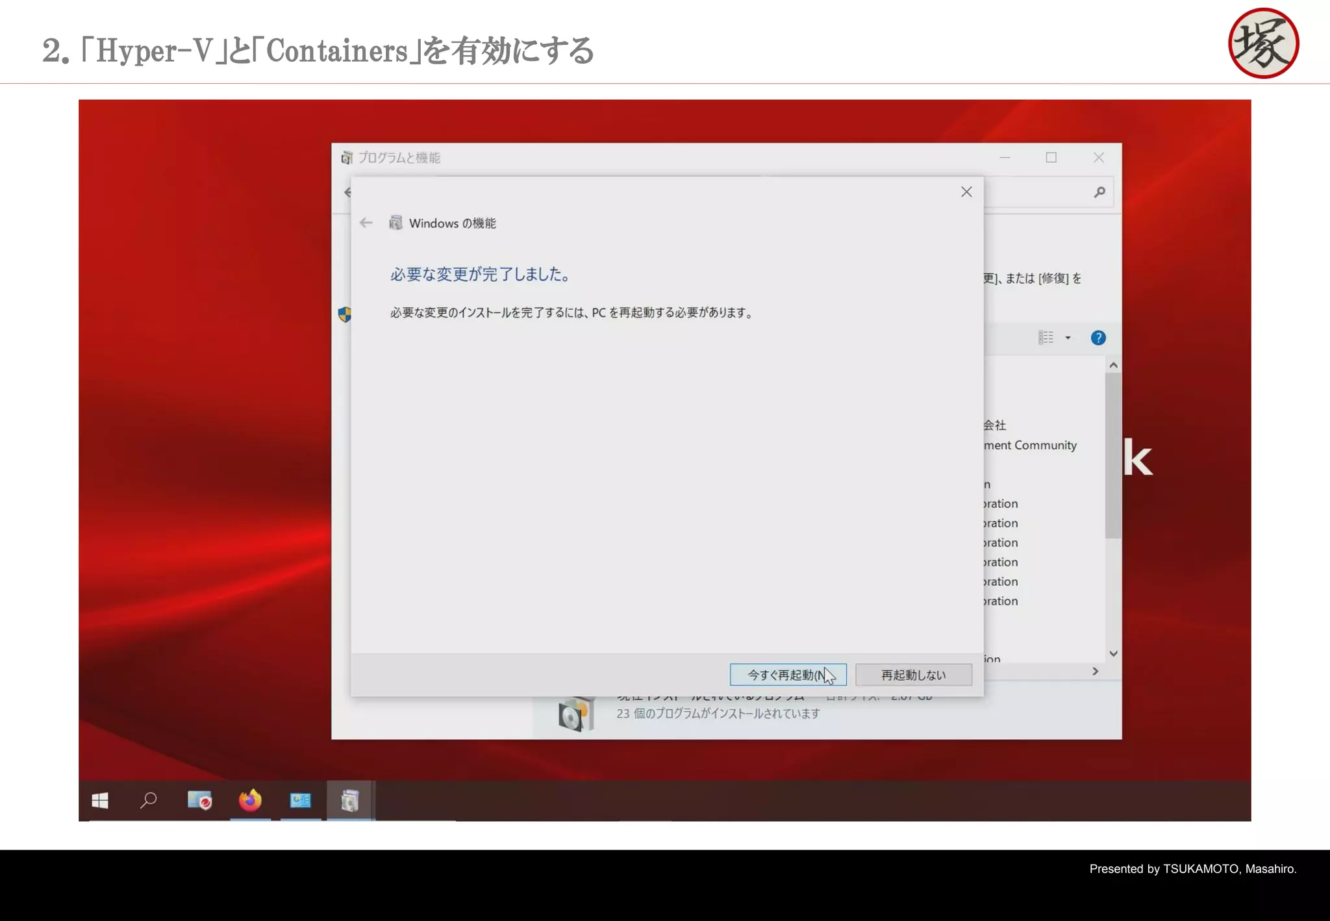Open the Control Panel taskbar icon
The width and height of the screenshot is (1330, 921).
(x=300, y=800)
